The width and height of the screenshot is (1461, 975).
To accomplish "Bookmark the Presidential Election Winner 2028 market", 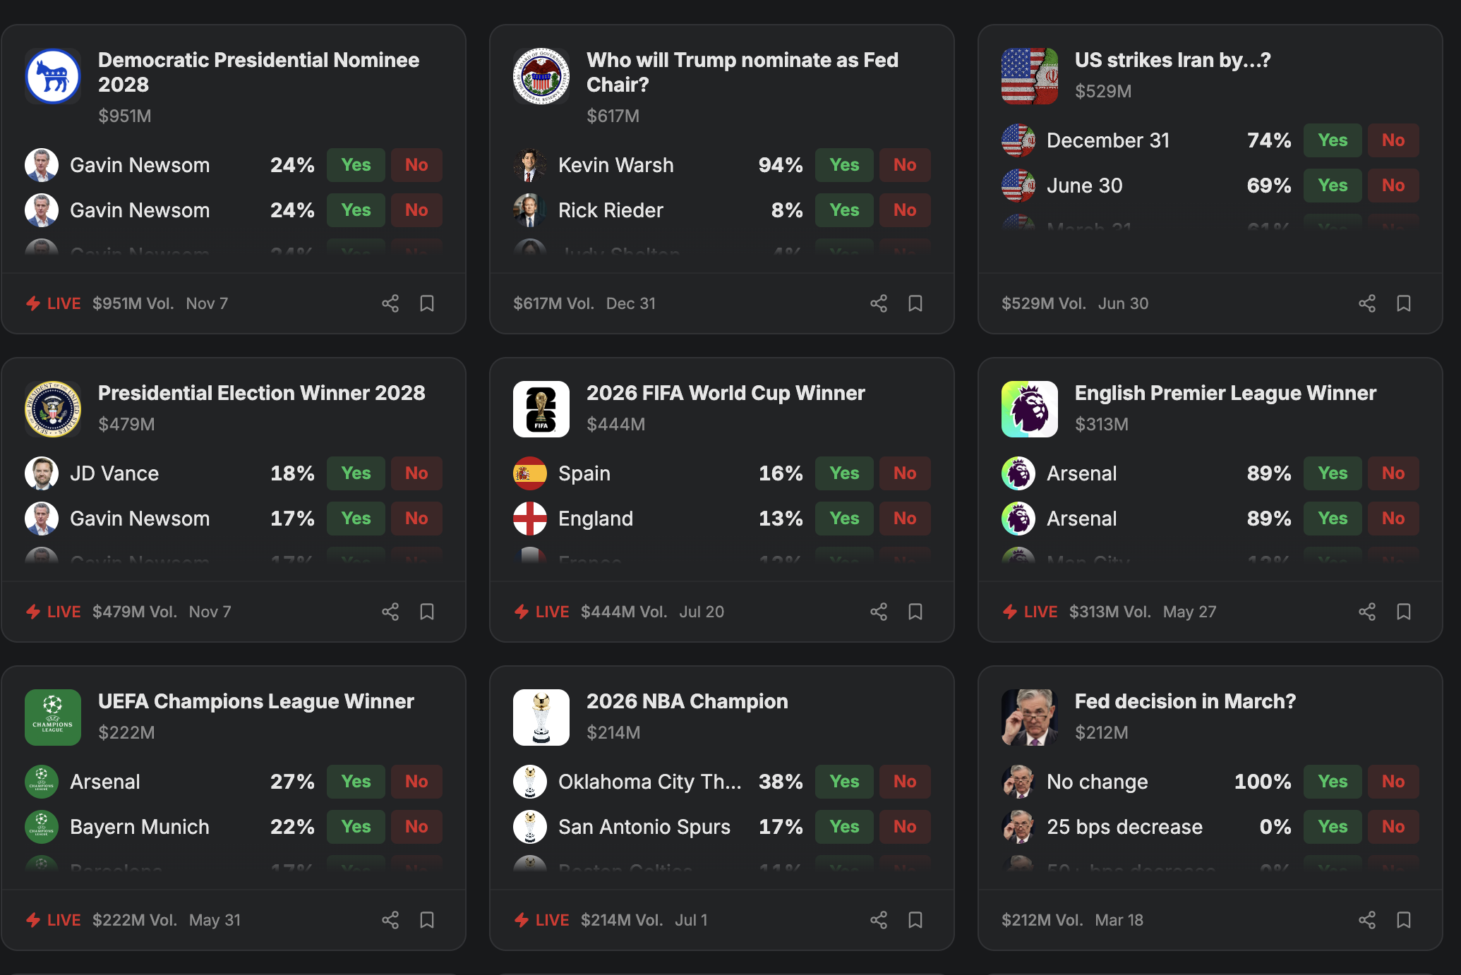I will pyautogui.click(x=427, y=612).
